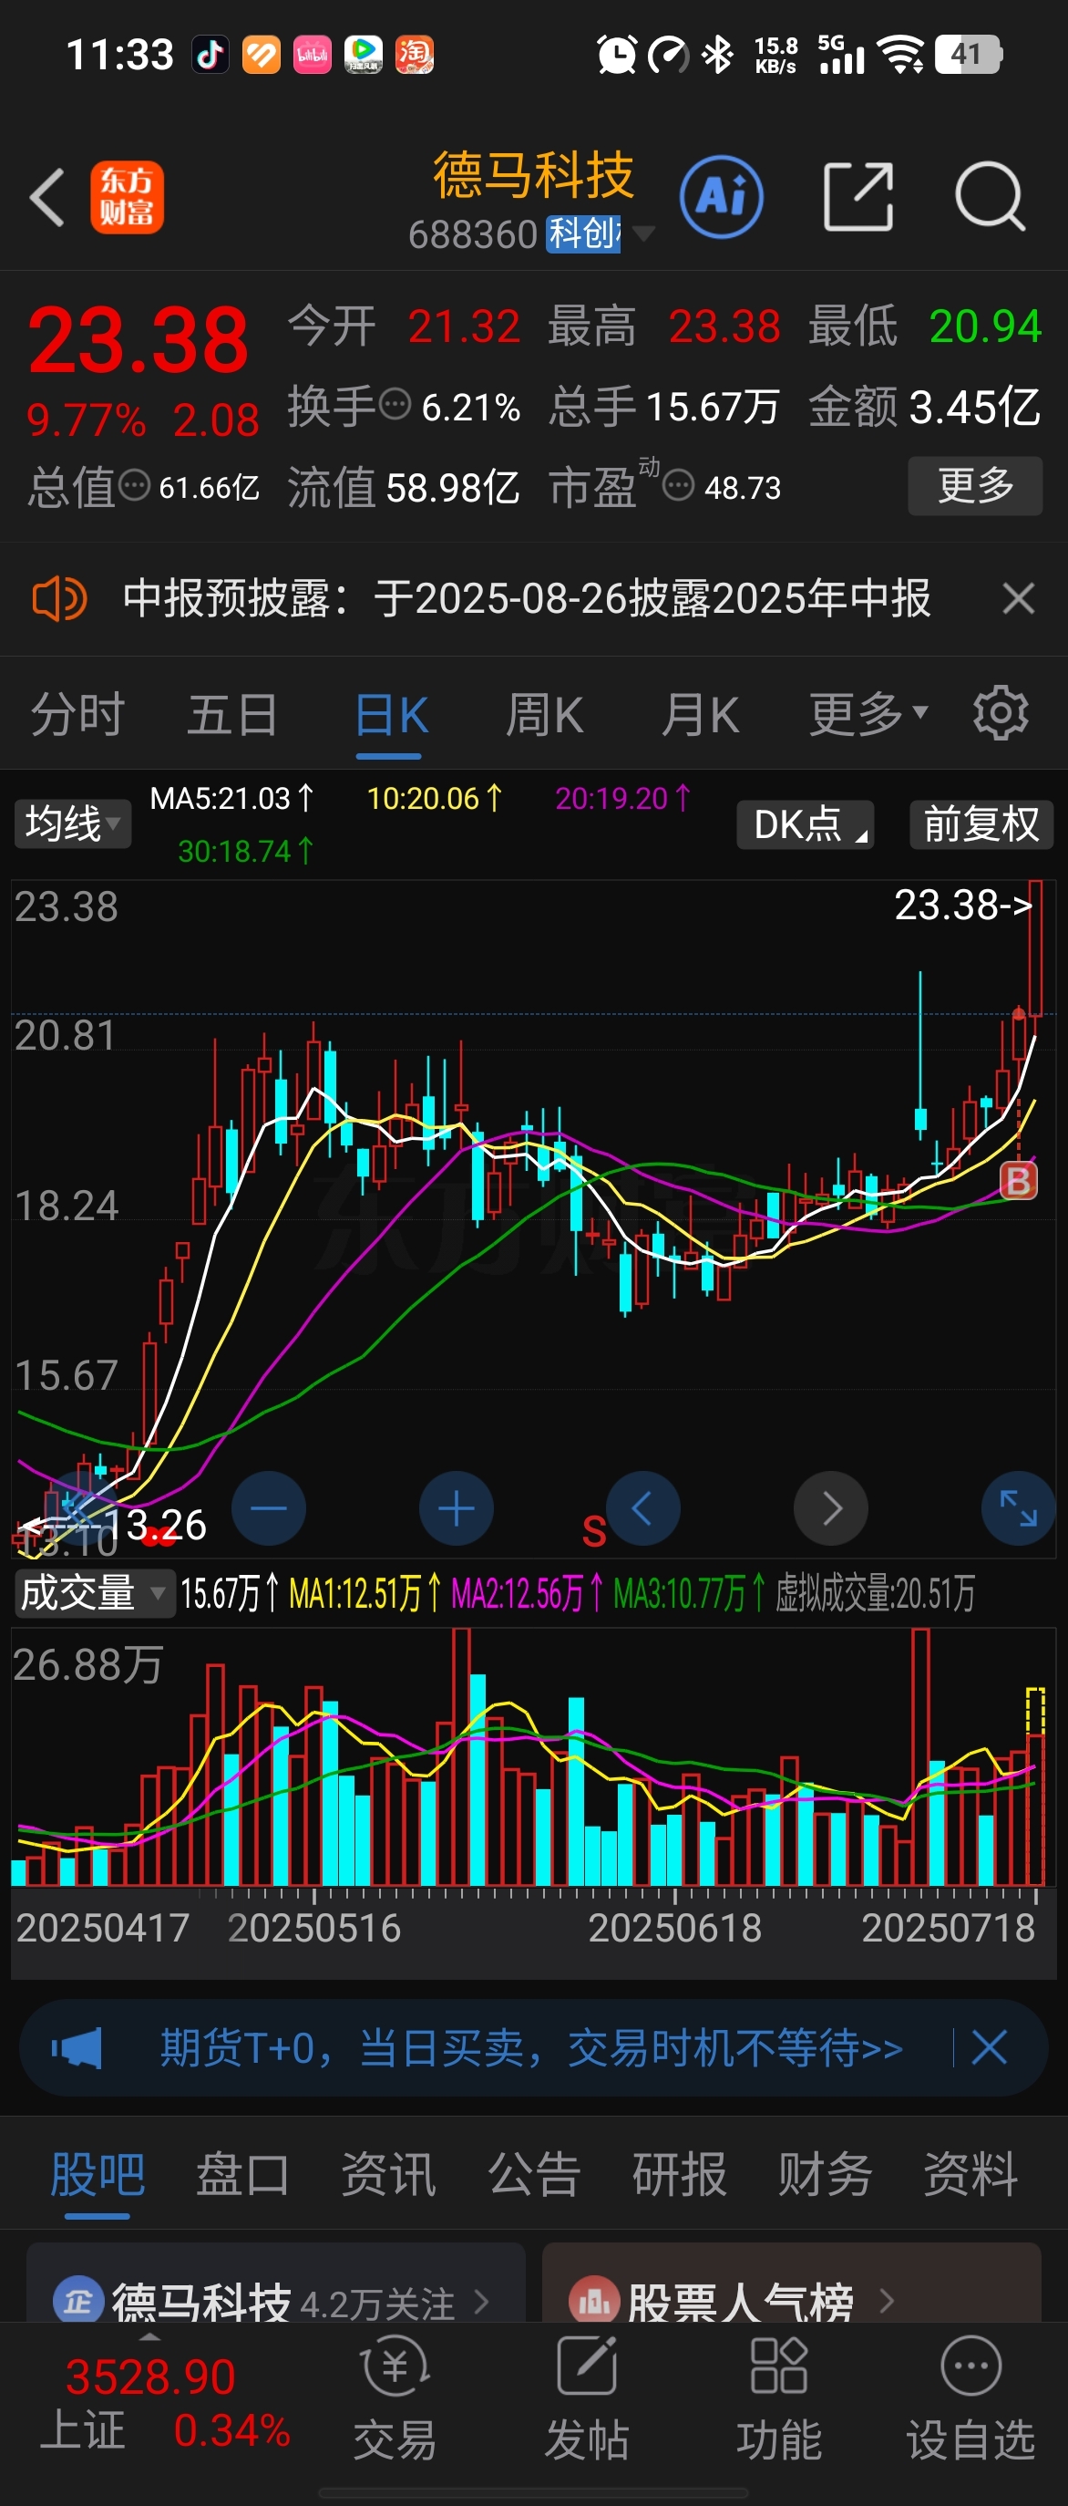Expand 更多 chart period dropdown
This screenshot has width=1068, height=2506.
pyautogui.click(x=868, y=715)
